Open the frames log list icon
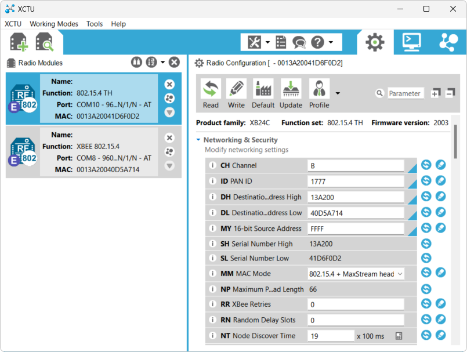Screen dimensions: 467x352 click(281, 42)
